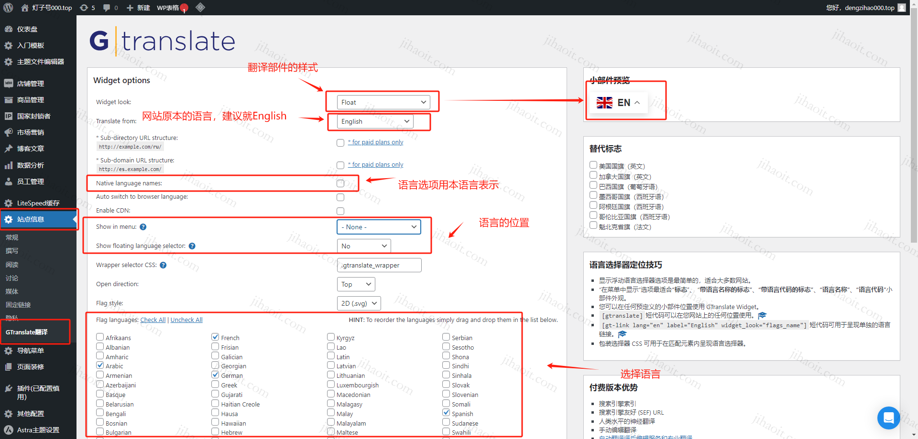
Task: Open 站点信息 sidebar menu
Action: pos(38,219)
